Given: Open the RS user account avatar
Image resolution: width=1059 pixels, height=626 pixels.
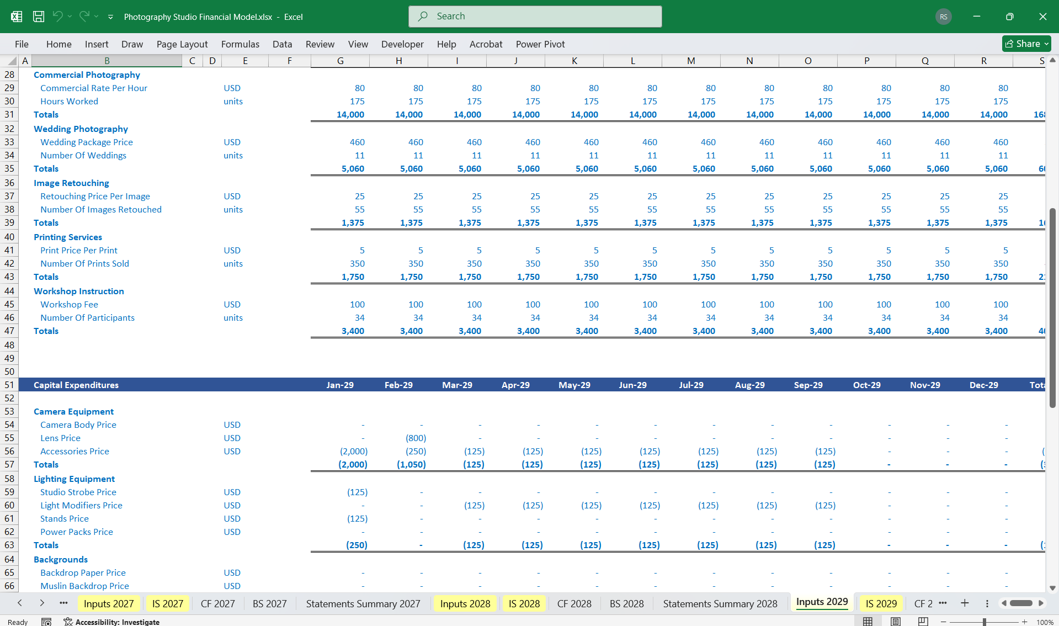Looking at the screenshot, I should click(944, 17).
